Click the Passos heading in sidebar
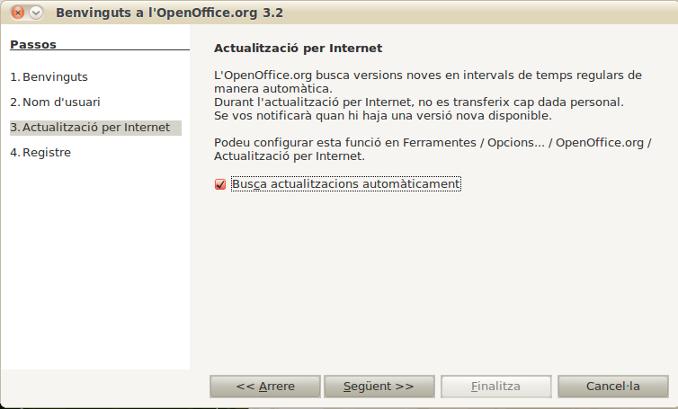 (33, 45)
